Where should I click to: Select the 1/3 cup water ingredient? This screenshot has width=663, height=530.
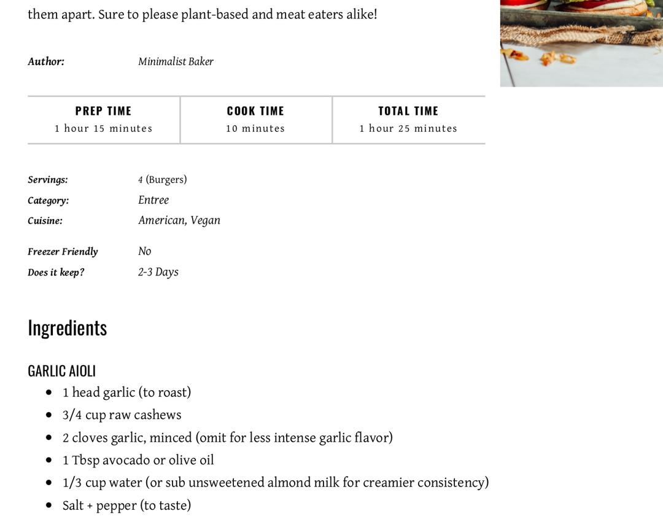tap(276, 483)
